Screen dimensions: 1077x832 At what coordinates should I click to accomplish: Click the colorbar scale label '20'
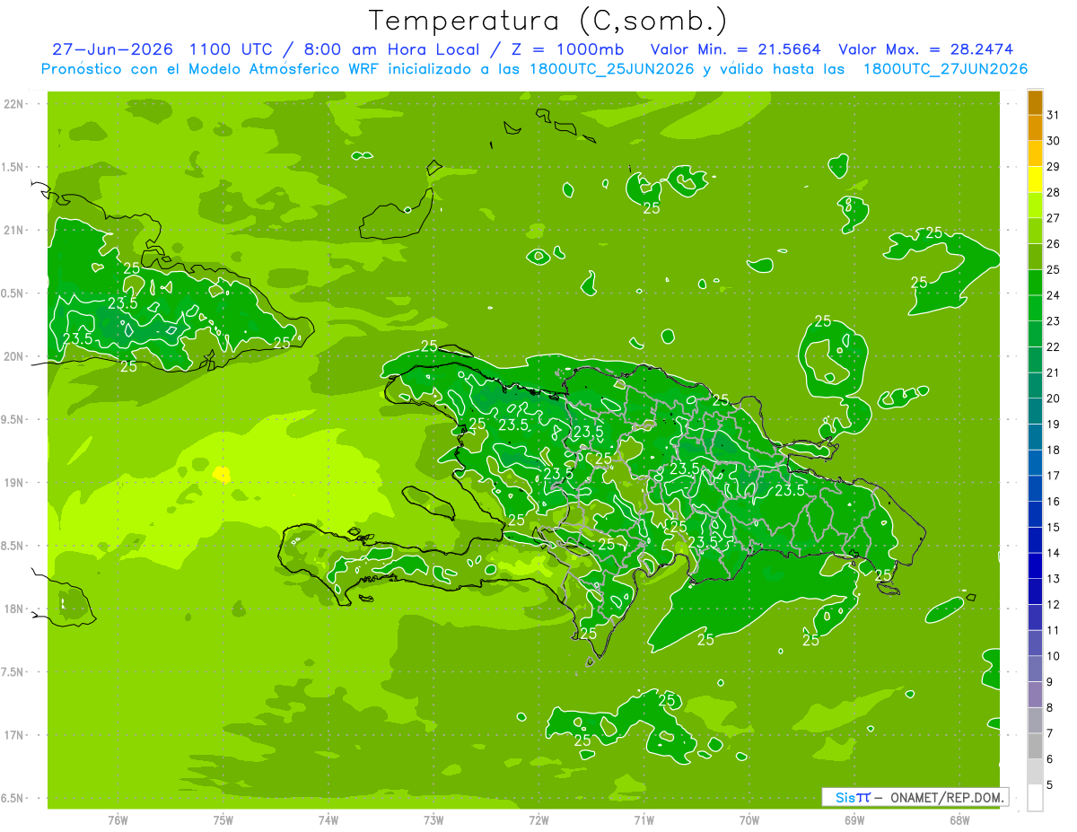(x=1054, y=398)
